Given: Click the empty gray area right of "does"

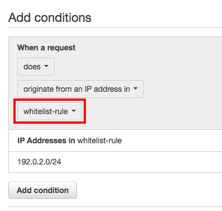Looking at the screenshot, I should 138,67.
